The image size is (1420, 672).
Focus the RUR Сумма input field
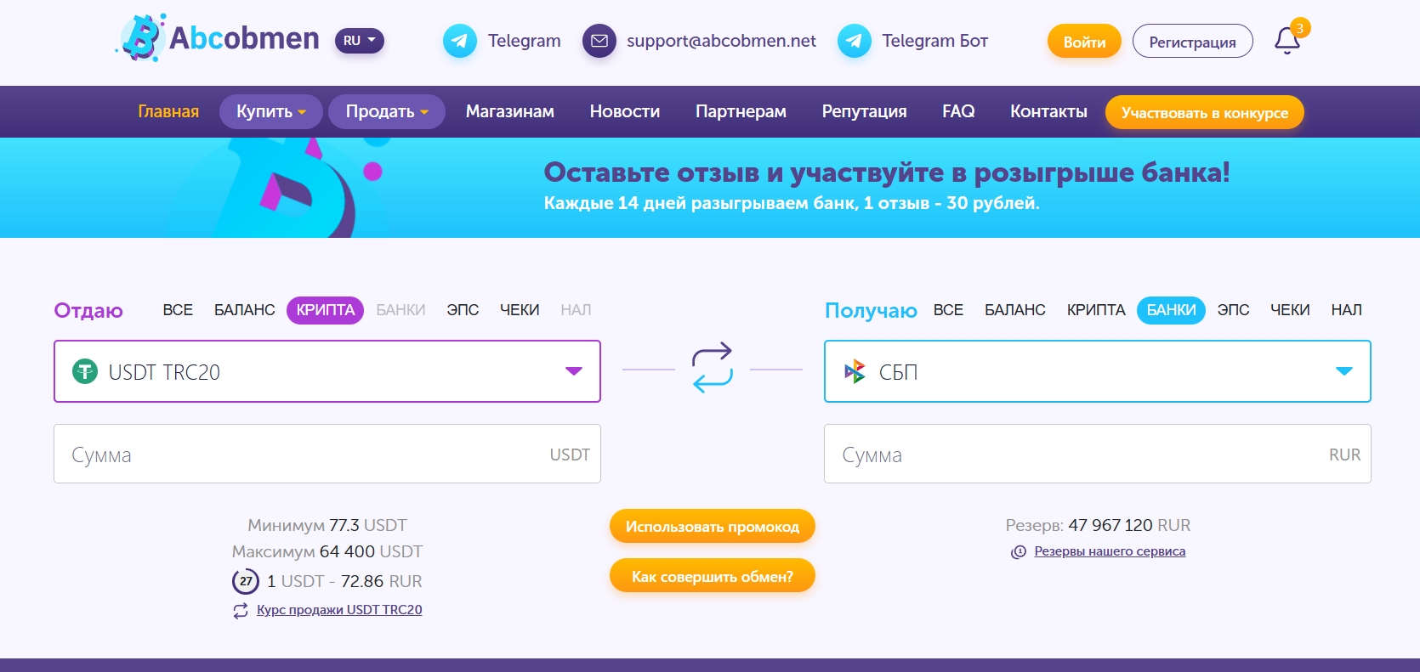(1098, 454)
